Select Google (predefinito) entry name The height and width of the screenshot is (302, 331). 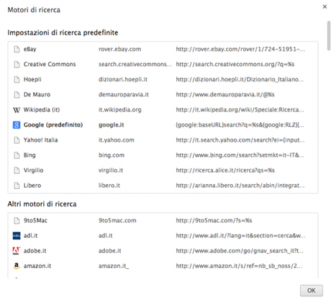click(x=53, y=125)
